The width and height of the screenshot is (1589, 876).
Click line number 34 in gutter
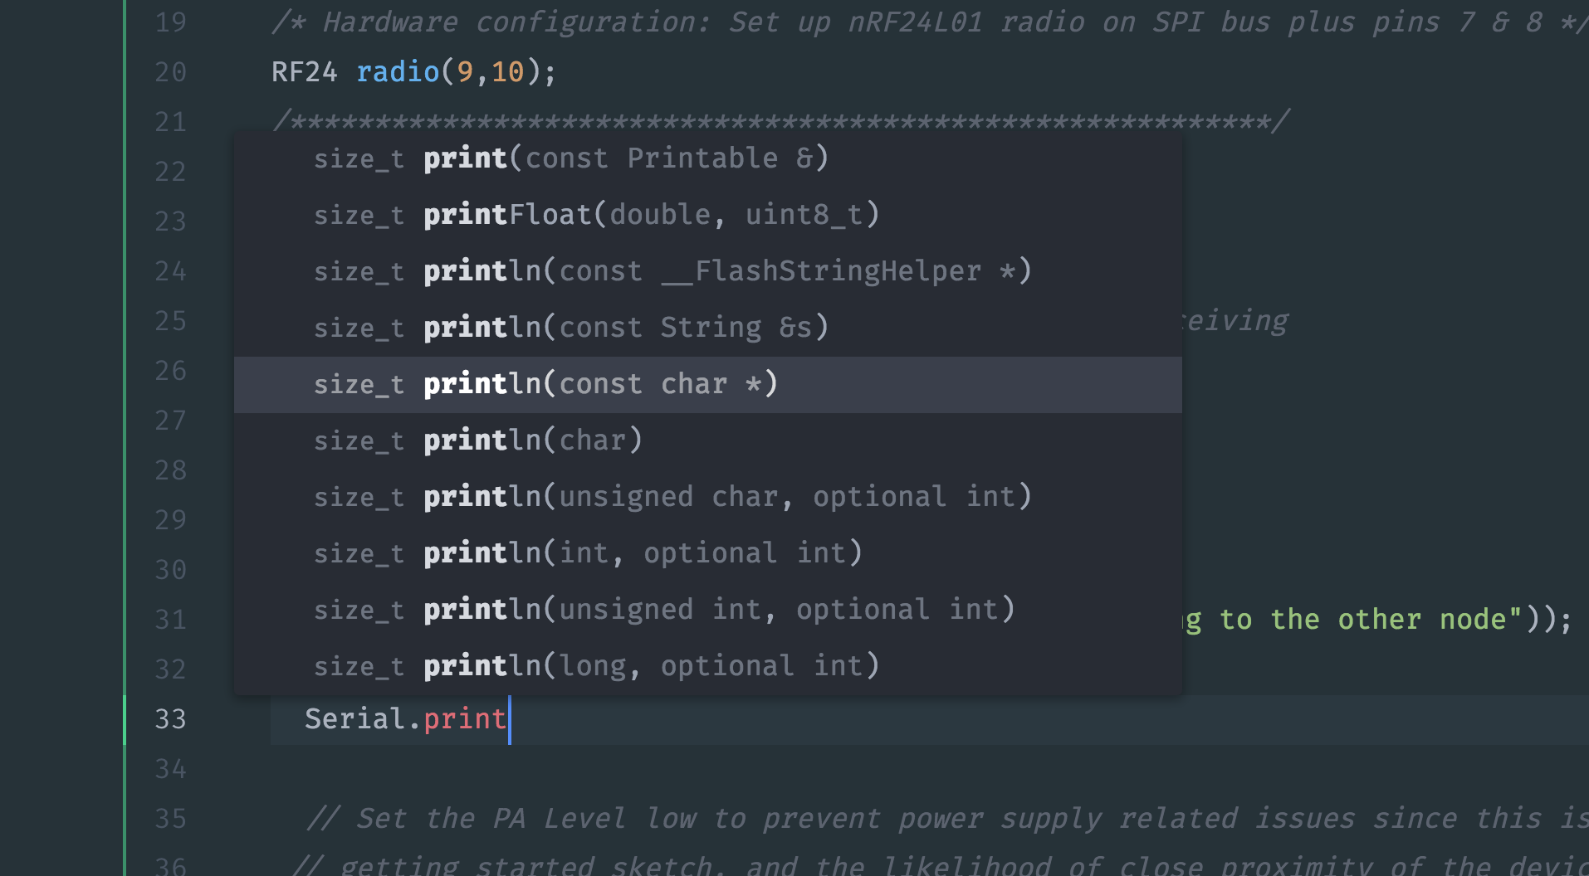point(170,769)
